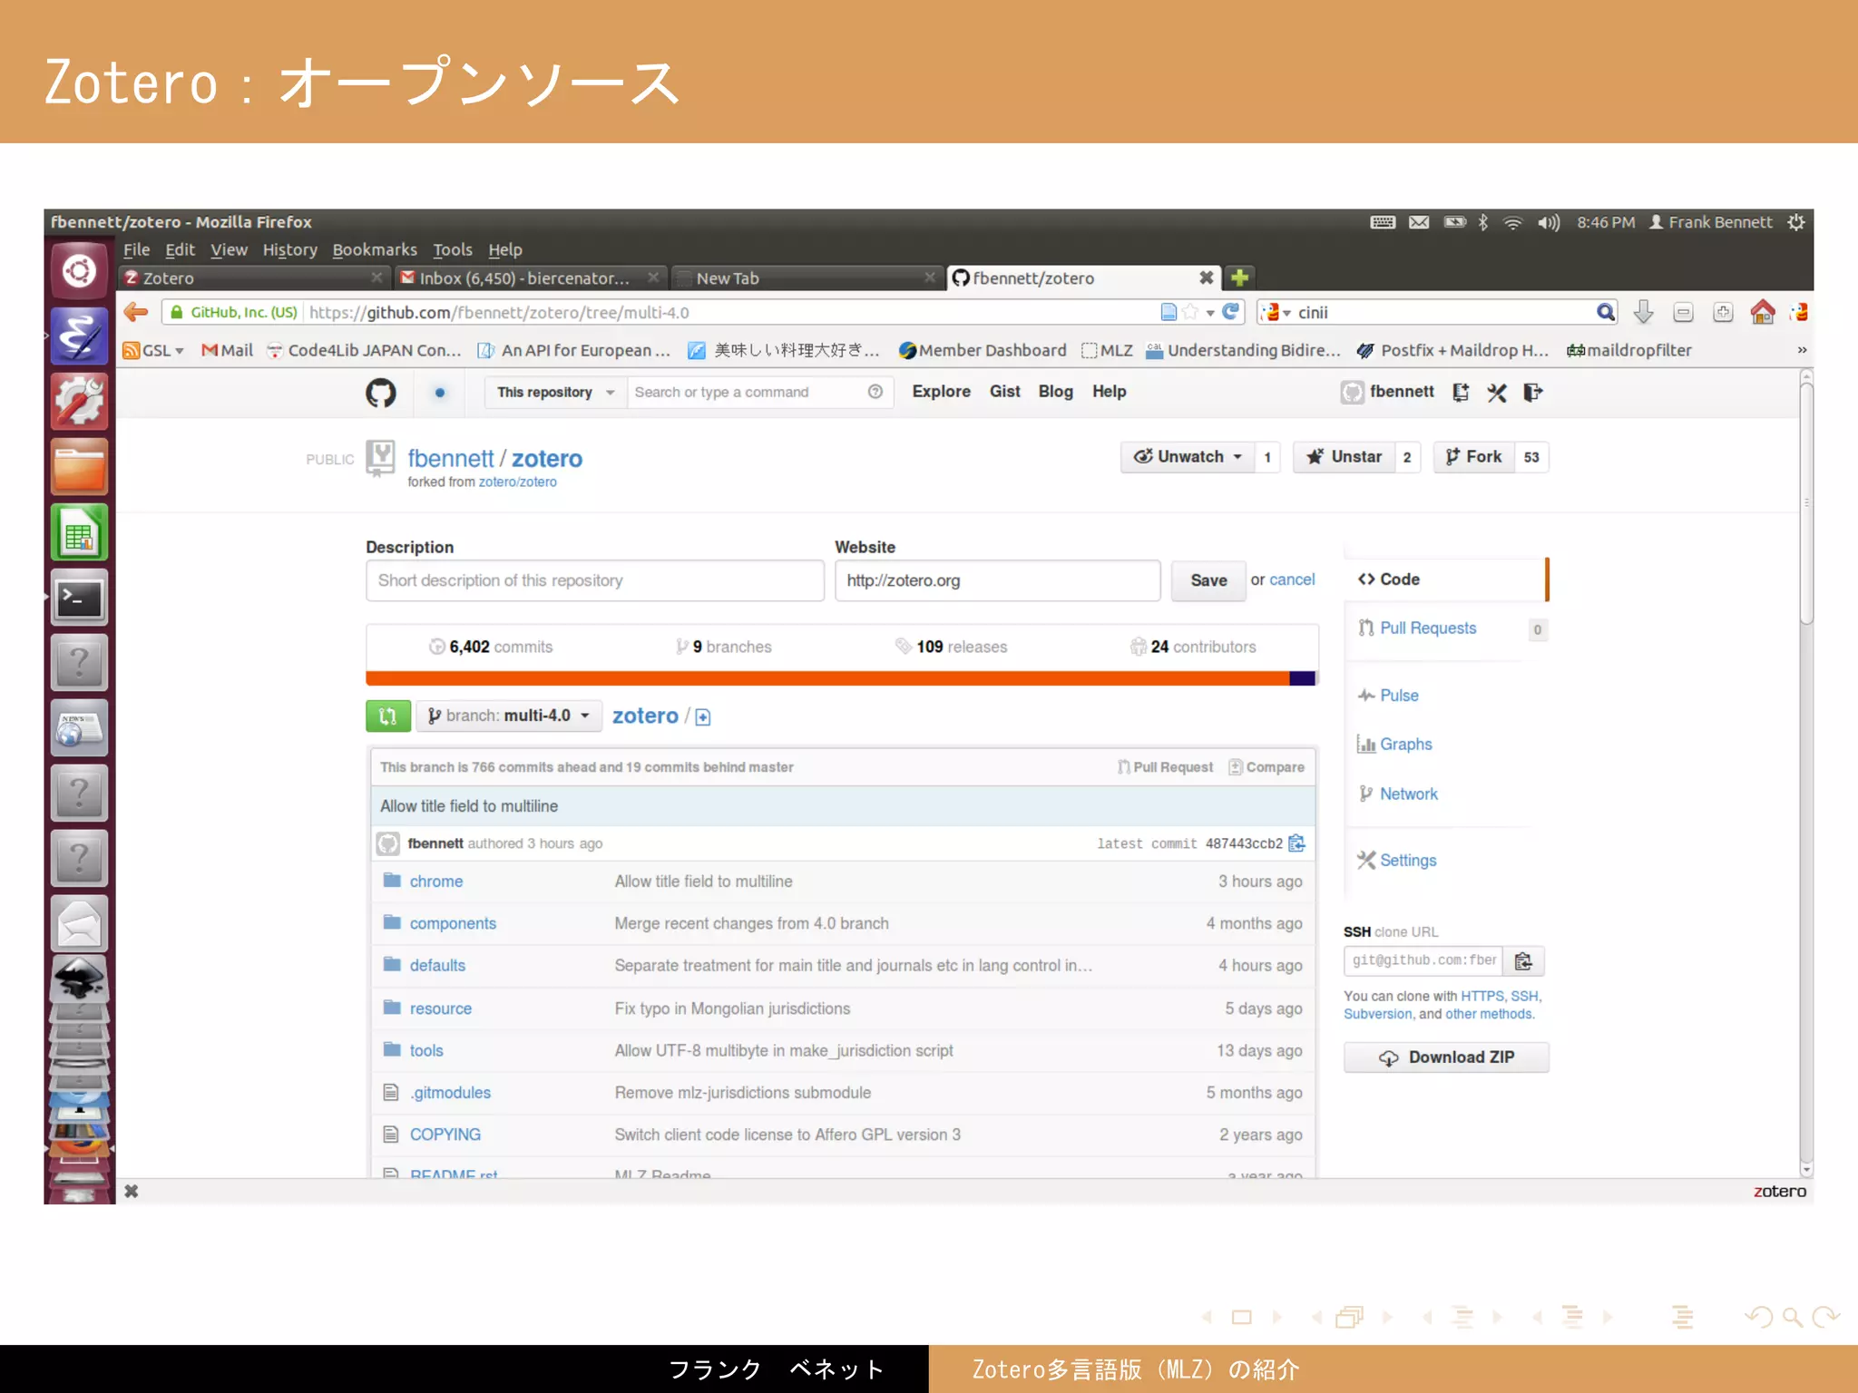Focus the Website URL field
The image size is (1858, 1393).
[997, 580]
